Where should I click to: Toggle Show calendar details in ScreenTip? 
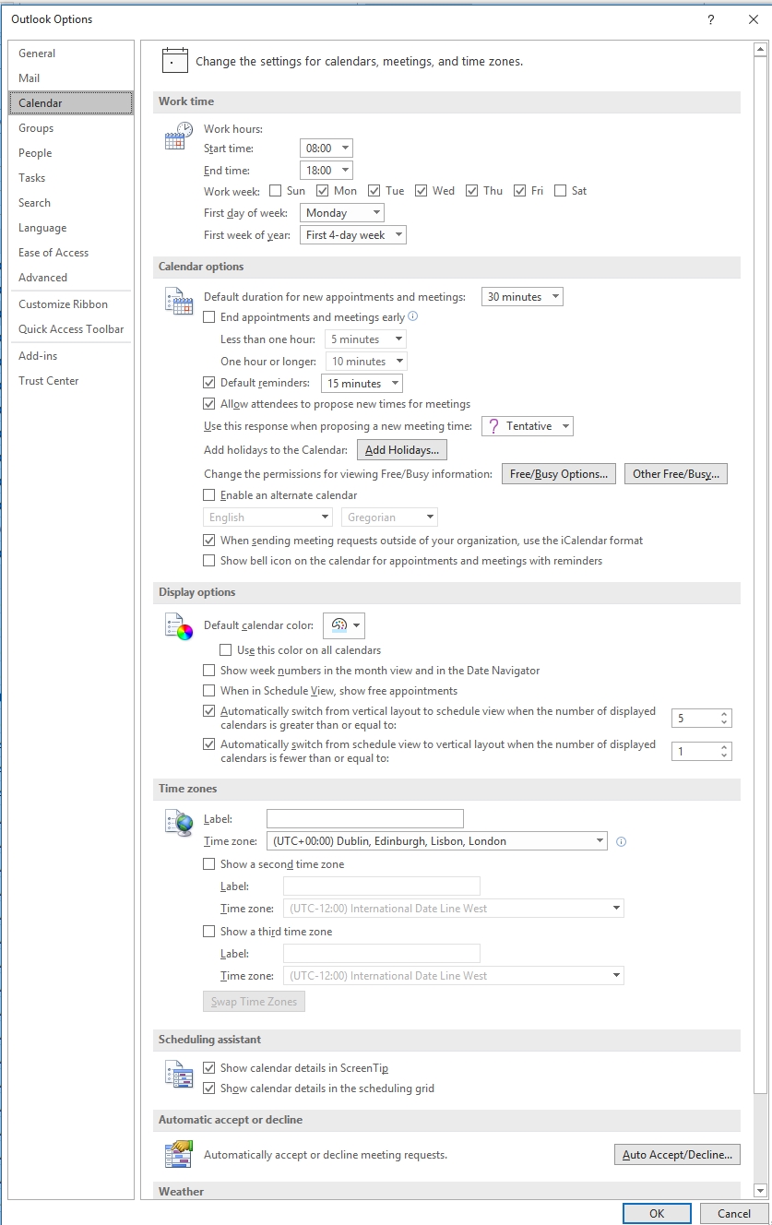point(209,1068)
